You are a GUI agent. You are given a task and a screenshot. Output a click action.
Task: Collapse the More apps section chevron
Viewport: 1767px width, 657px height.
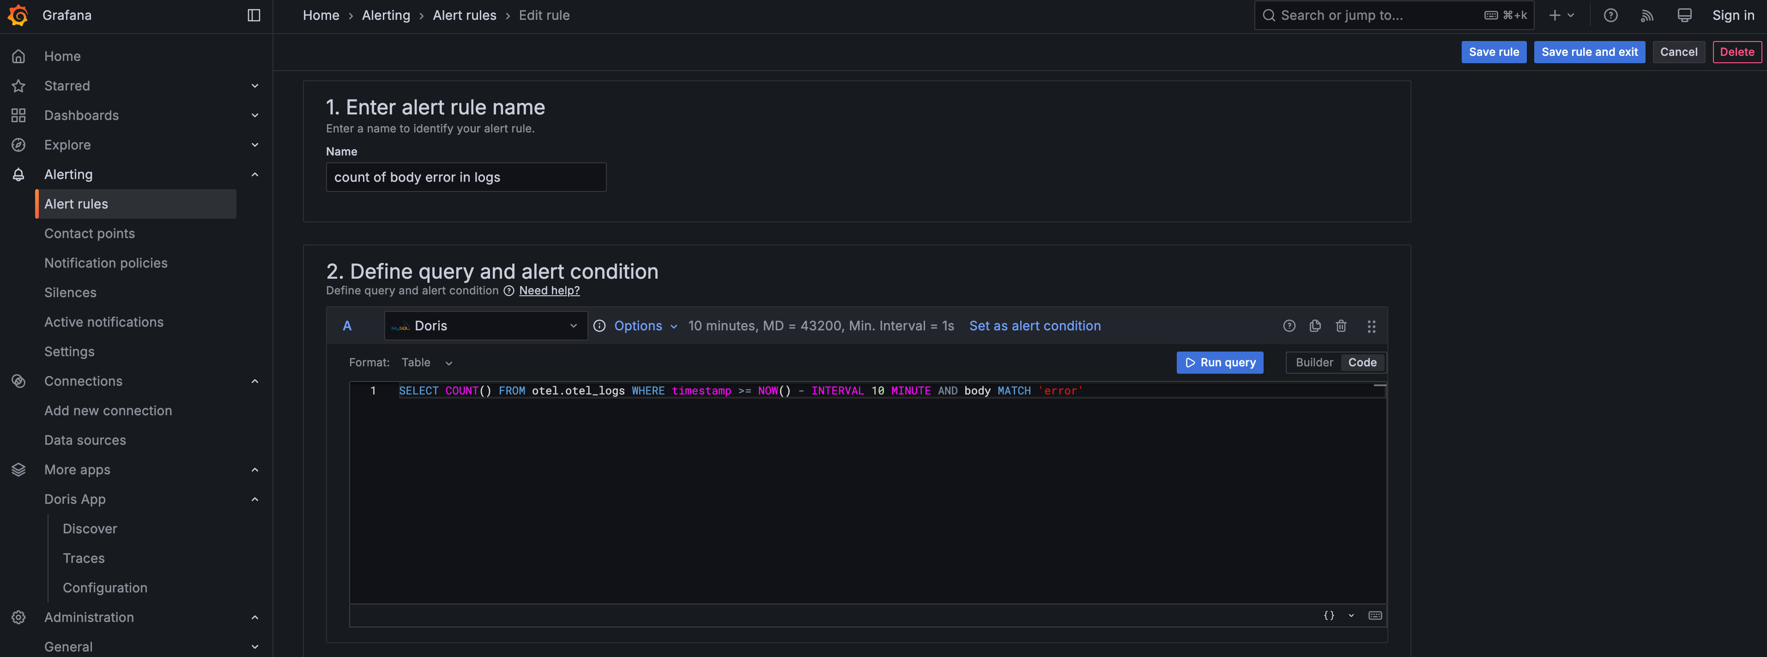point(255,469)
